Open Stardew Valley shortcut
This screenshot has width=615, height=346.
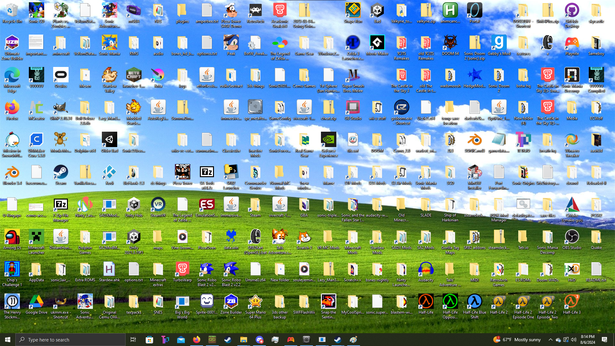point(110,80)
